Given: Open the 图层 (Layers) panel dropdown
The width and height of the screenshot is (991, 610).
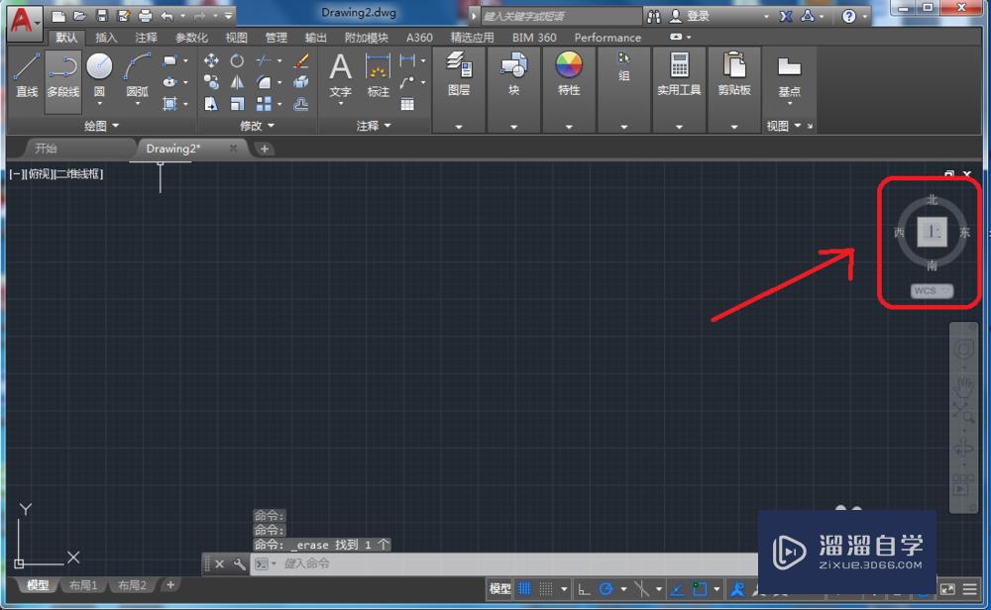Looking at the screenshot, I should 459,127.
